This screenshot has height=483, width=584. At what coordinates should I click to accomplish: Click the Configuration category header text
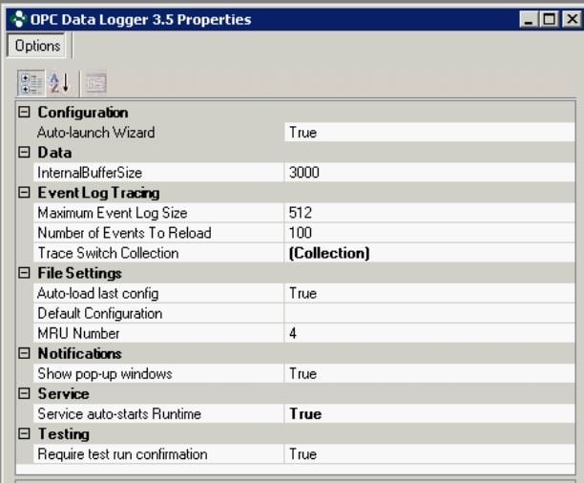83,113
